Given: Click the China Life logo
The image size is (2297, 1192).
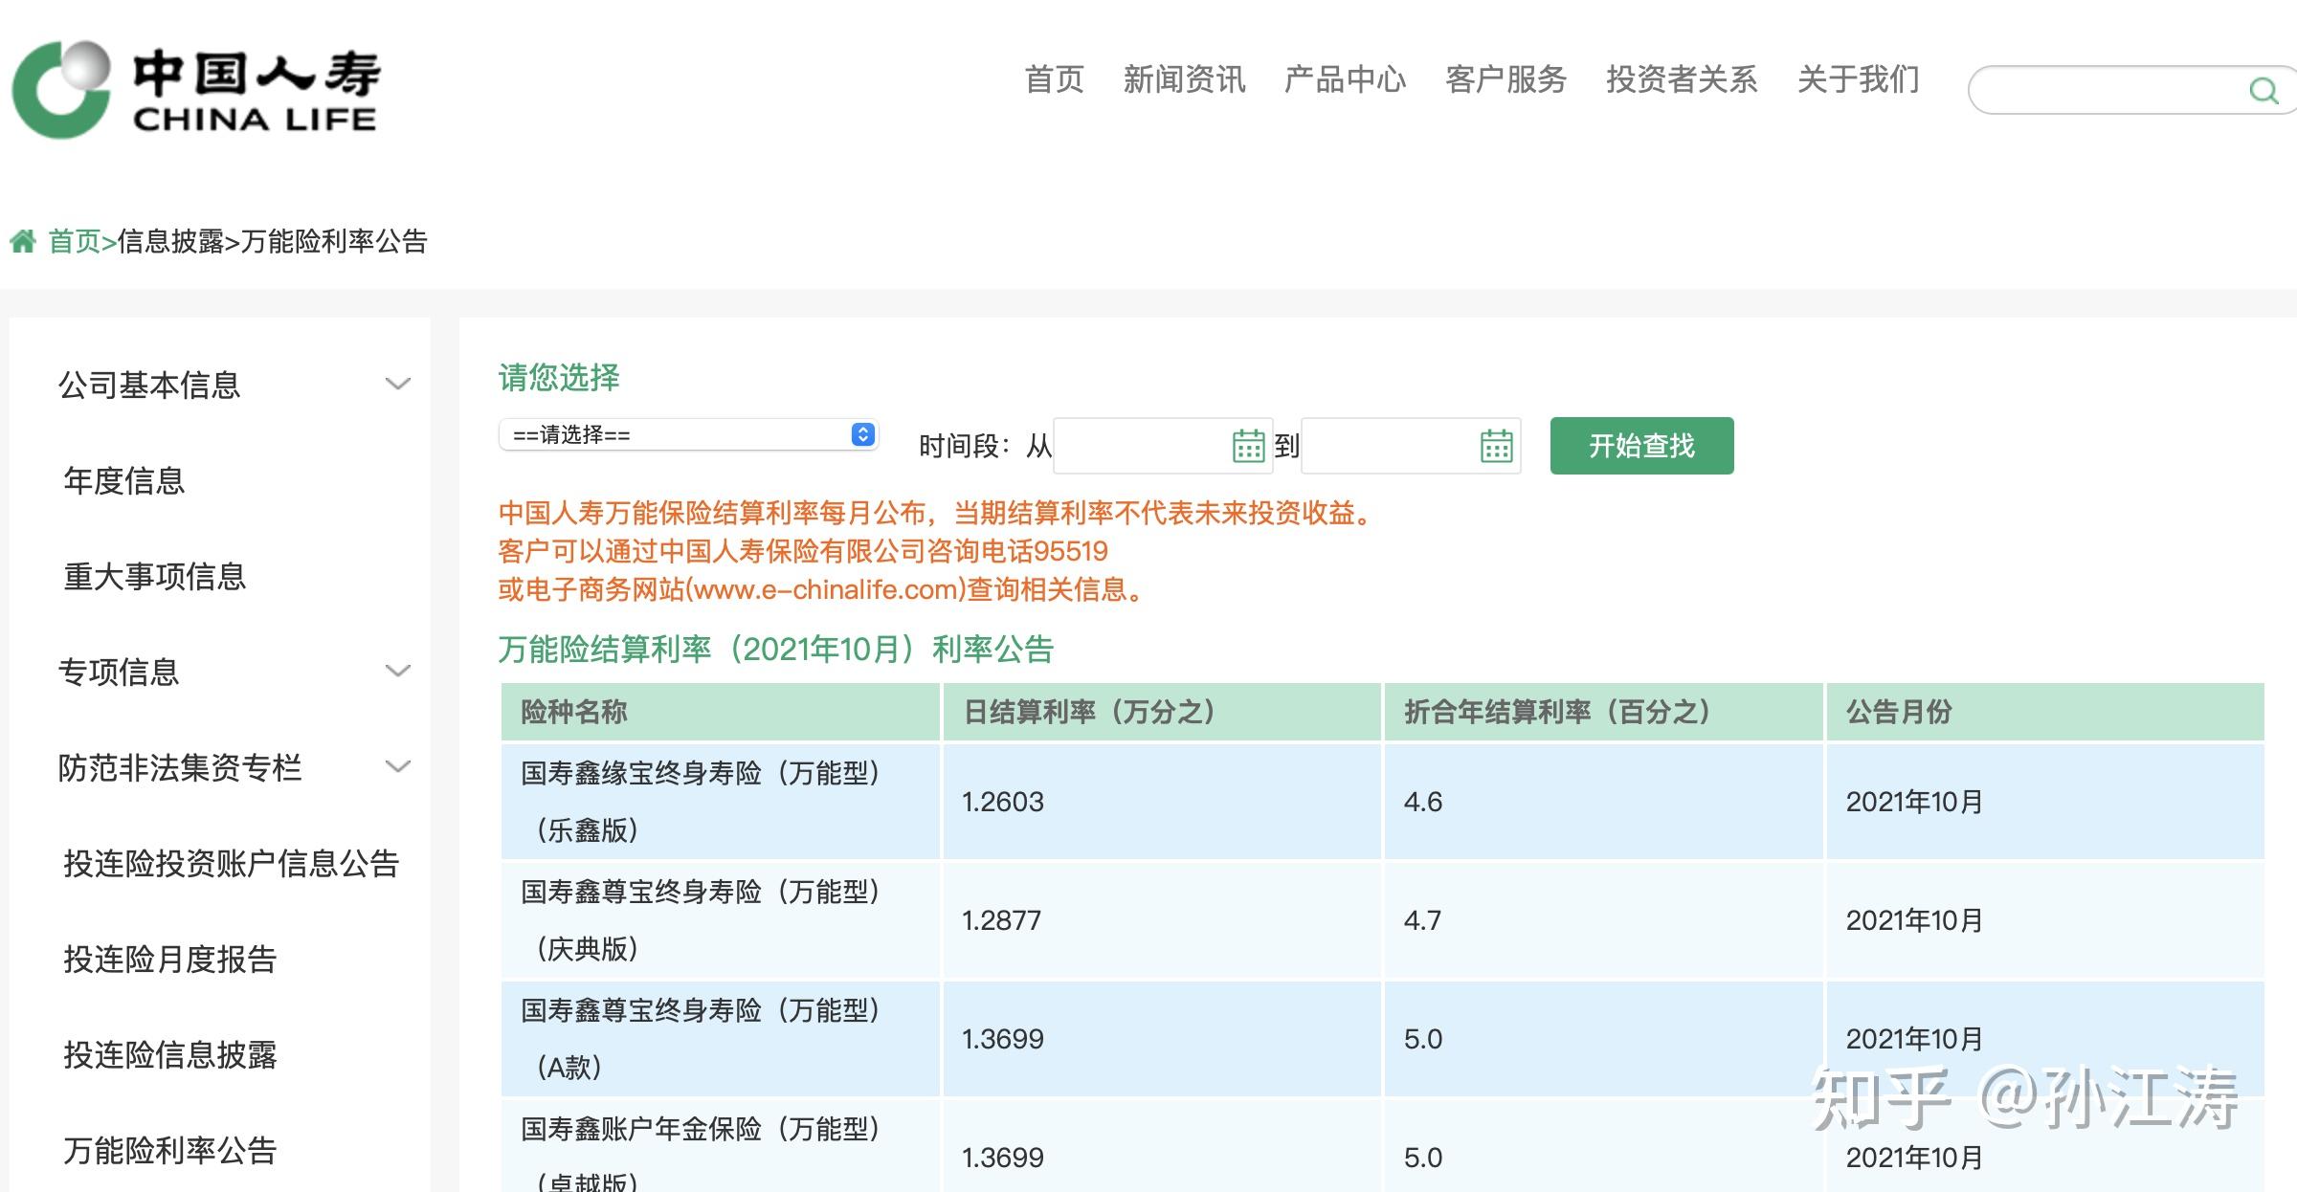Looking at the screenshot, I should 195,90.
